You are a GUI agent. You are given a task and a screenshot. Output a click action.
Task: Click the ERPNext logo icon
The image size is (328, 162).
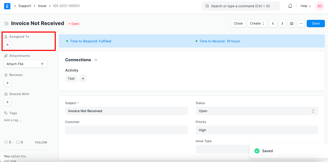pos(7,6)
